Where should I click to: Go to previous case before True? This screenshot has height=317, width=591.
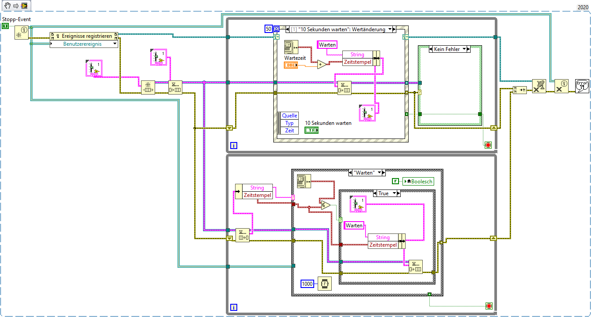pos(375,193)
